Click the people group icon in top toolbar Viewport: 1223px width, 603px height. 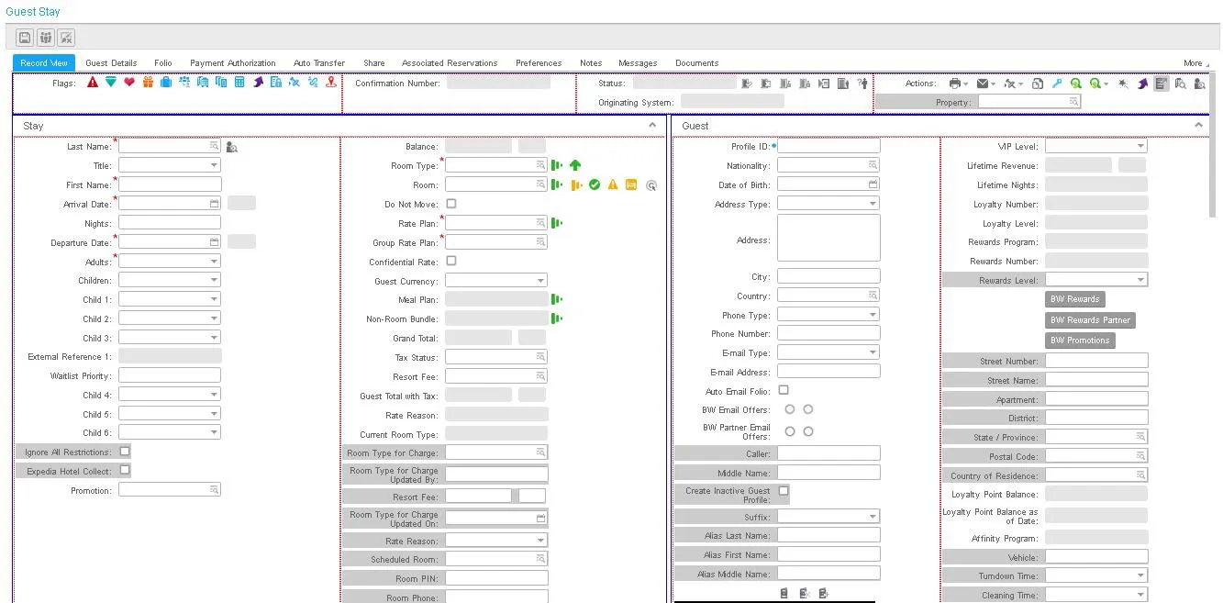45,38
